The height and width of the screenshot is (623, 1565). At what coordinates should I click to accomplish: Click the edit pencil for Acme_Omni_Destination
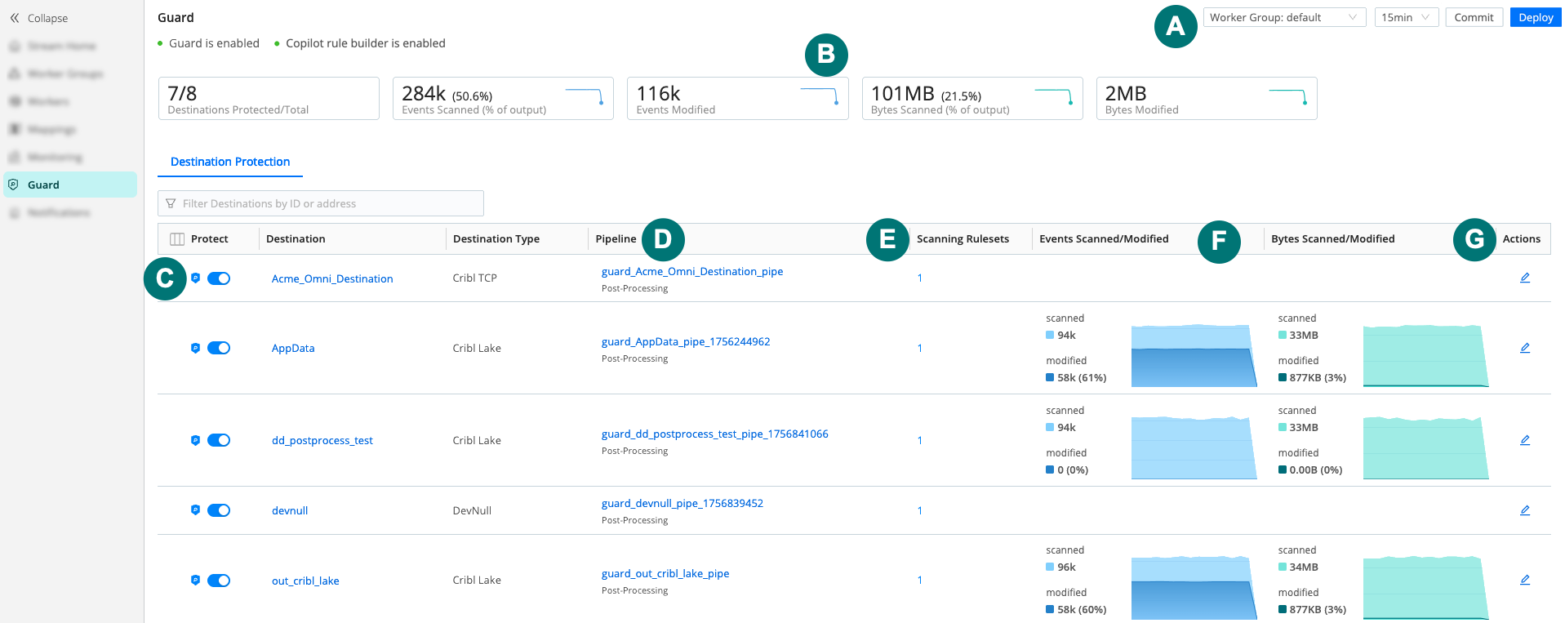point(1524,278)
